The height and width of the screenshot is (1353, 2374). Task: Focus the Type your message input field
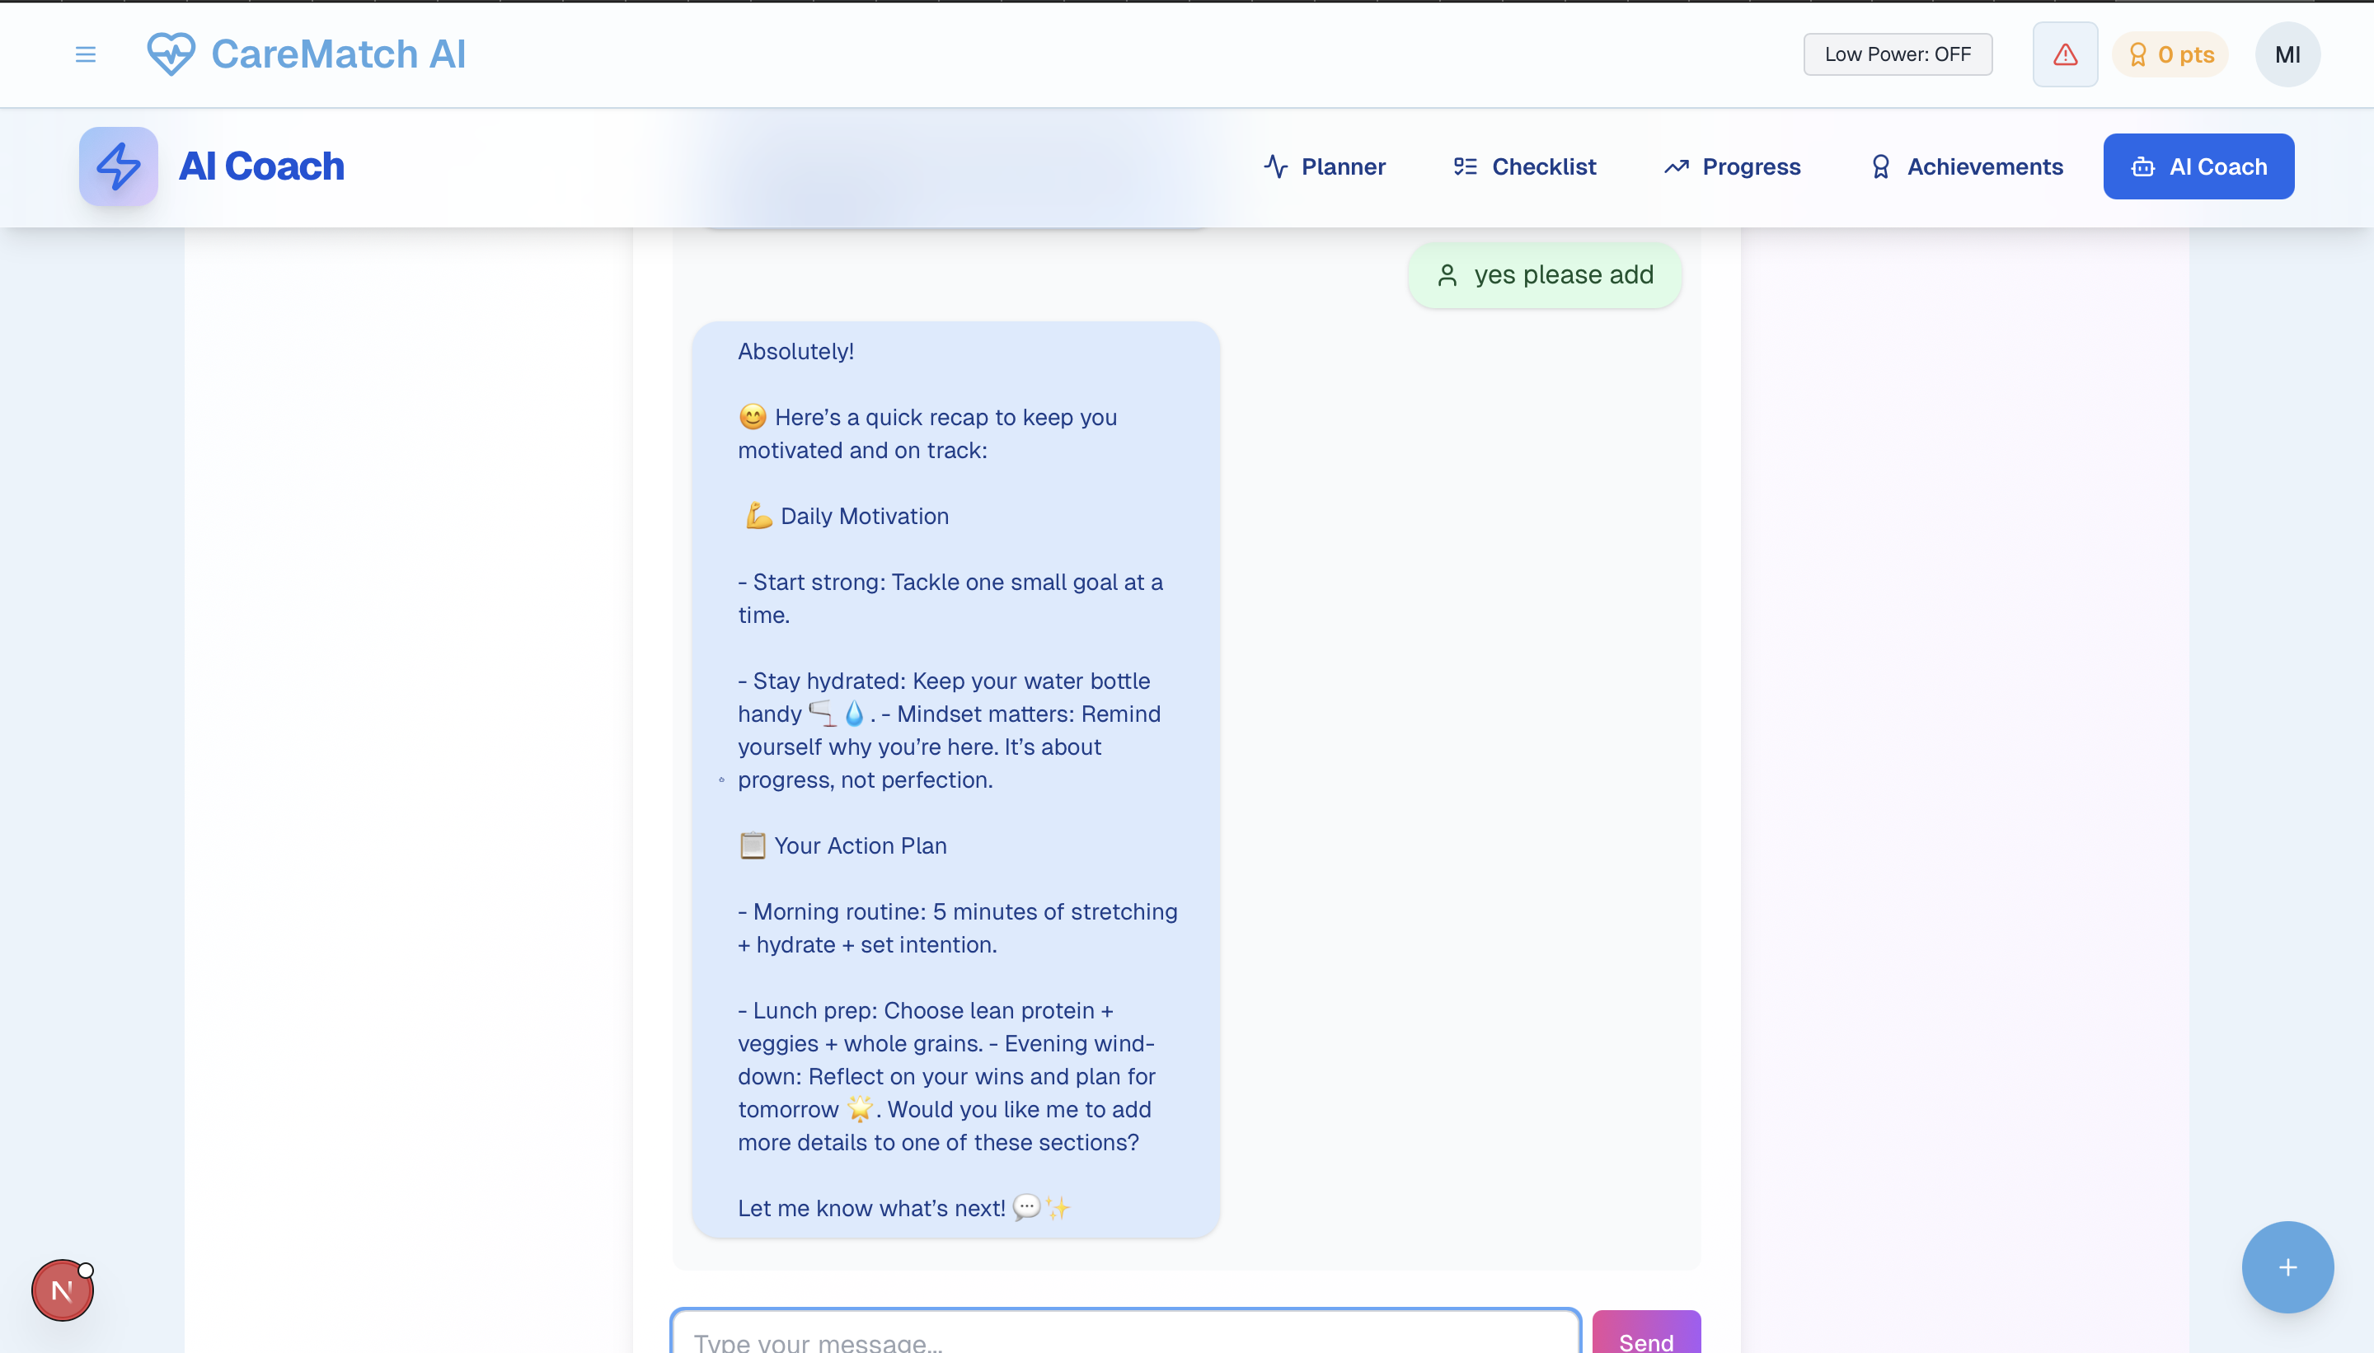pyautogui.click(x=1124, y=1338)
